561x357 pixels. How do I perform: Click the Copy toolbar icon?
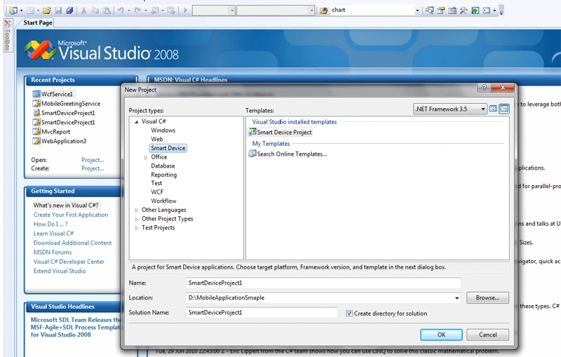click(95, 11)
